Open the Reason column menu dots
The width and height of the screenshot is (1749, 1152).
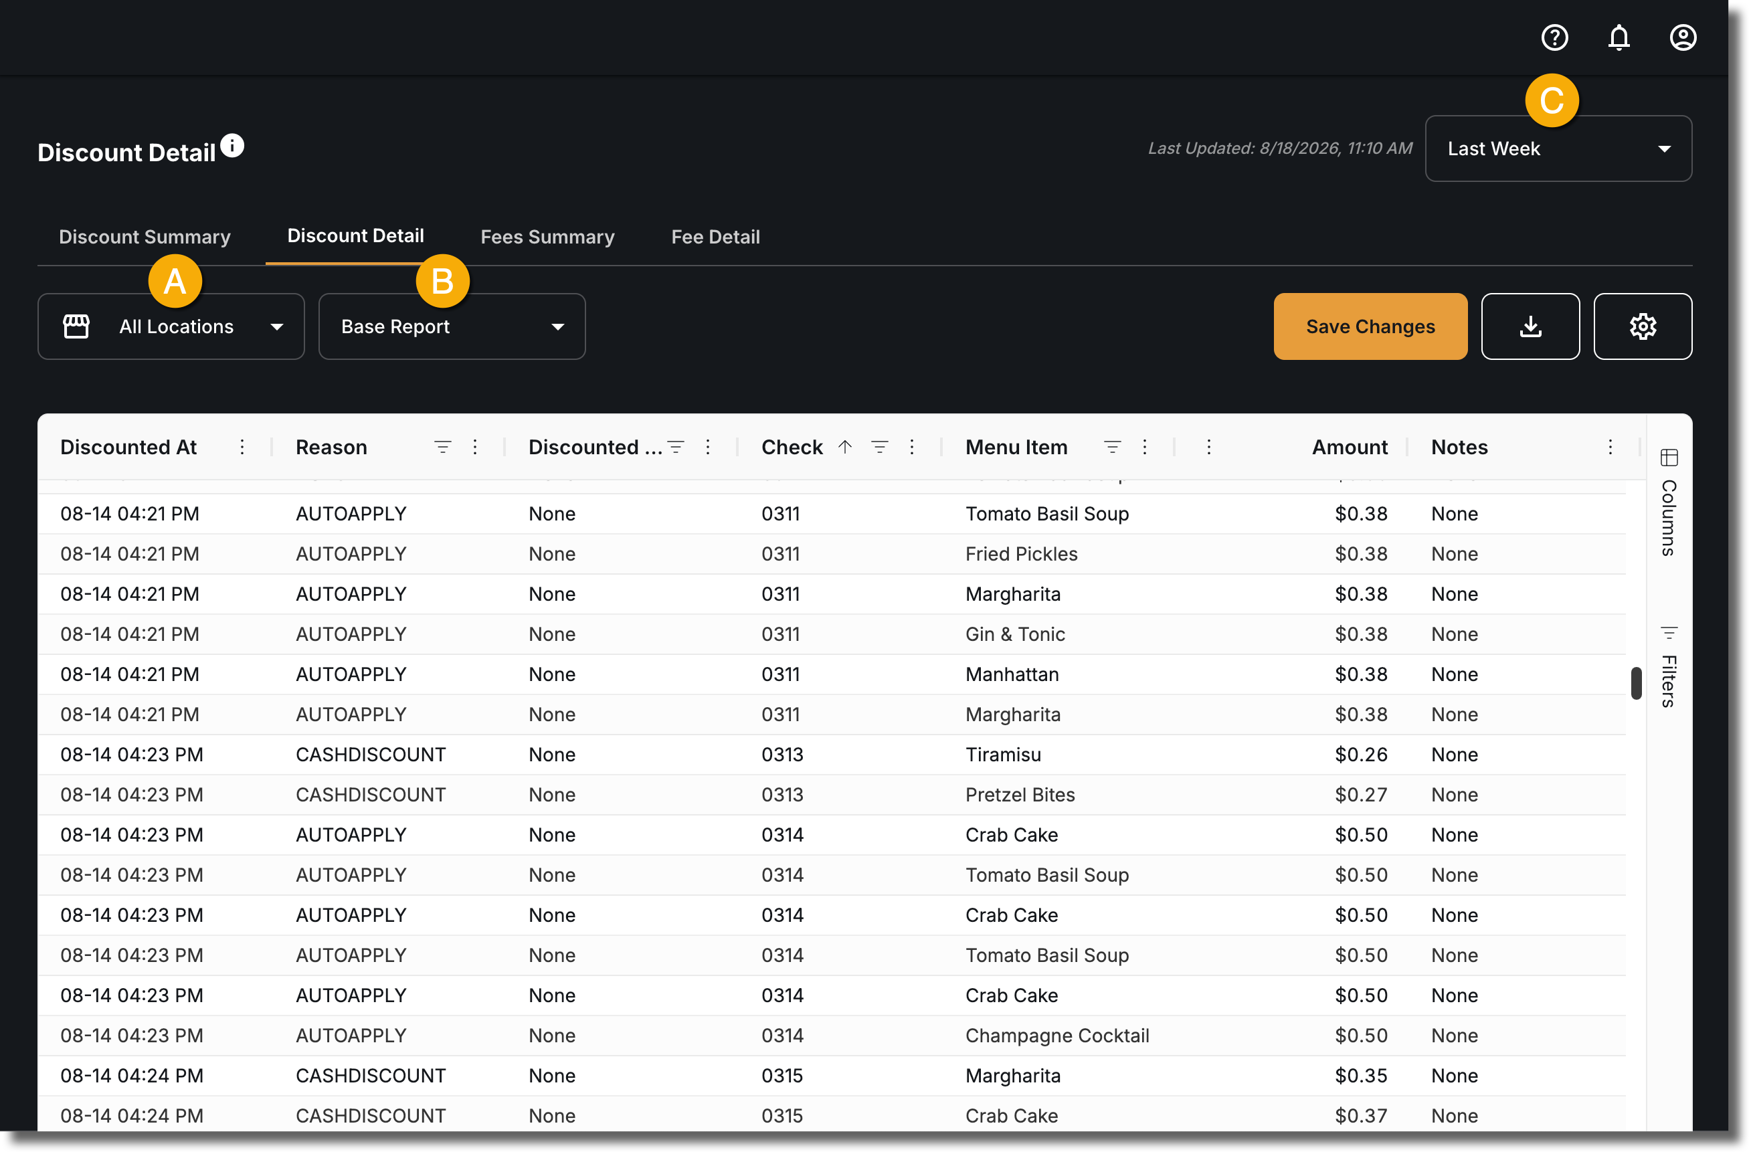click(x=475, y=447)
